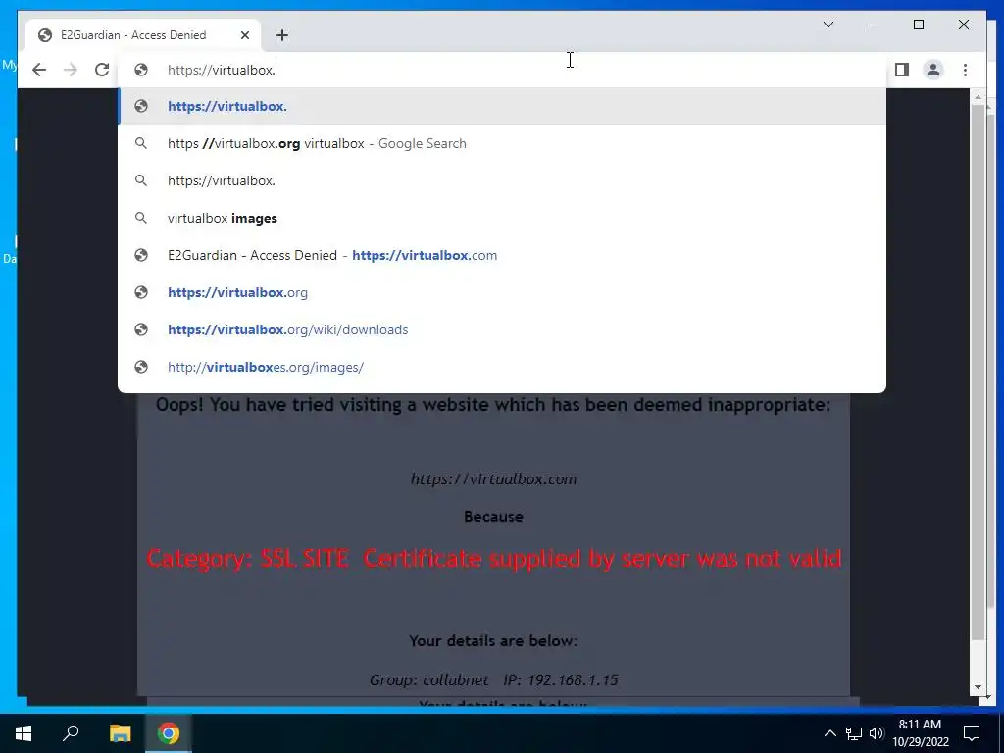Viewport: 1004px width, 753px height.
Task: Open the volume speaker icon
Action: click(x=877, y=733)
